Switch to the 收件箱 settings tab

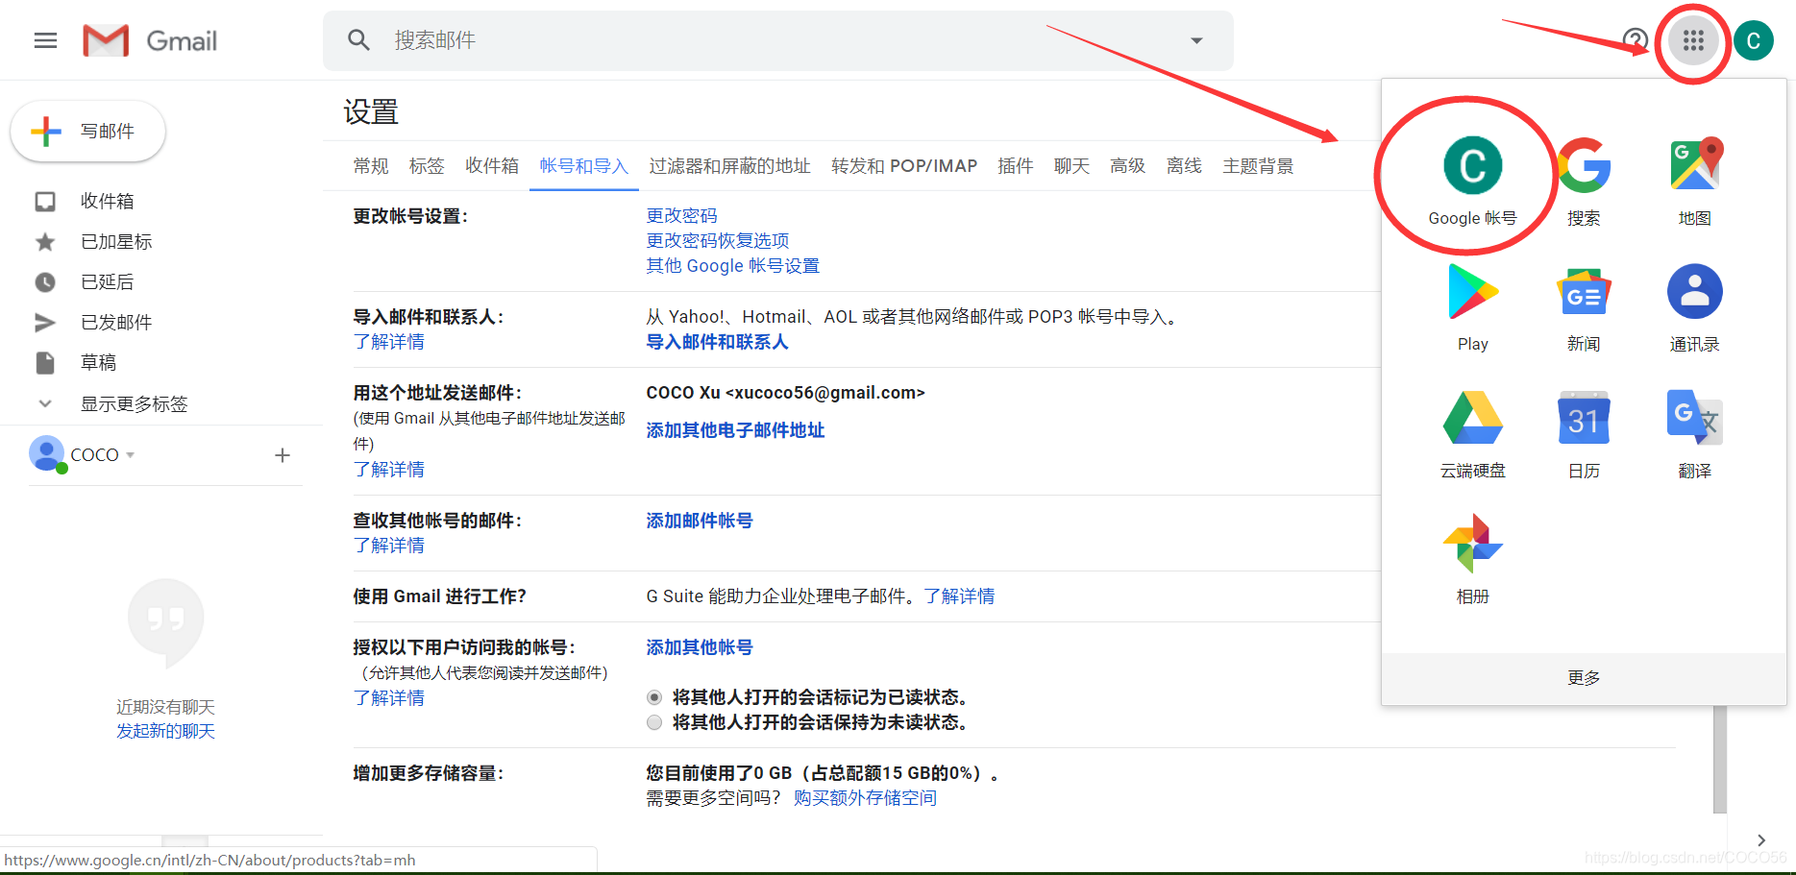492,166
